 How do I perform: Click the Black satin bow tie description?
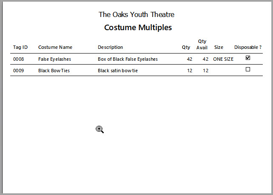(x=118, y=71)
